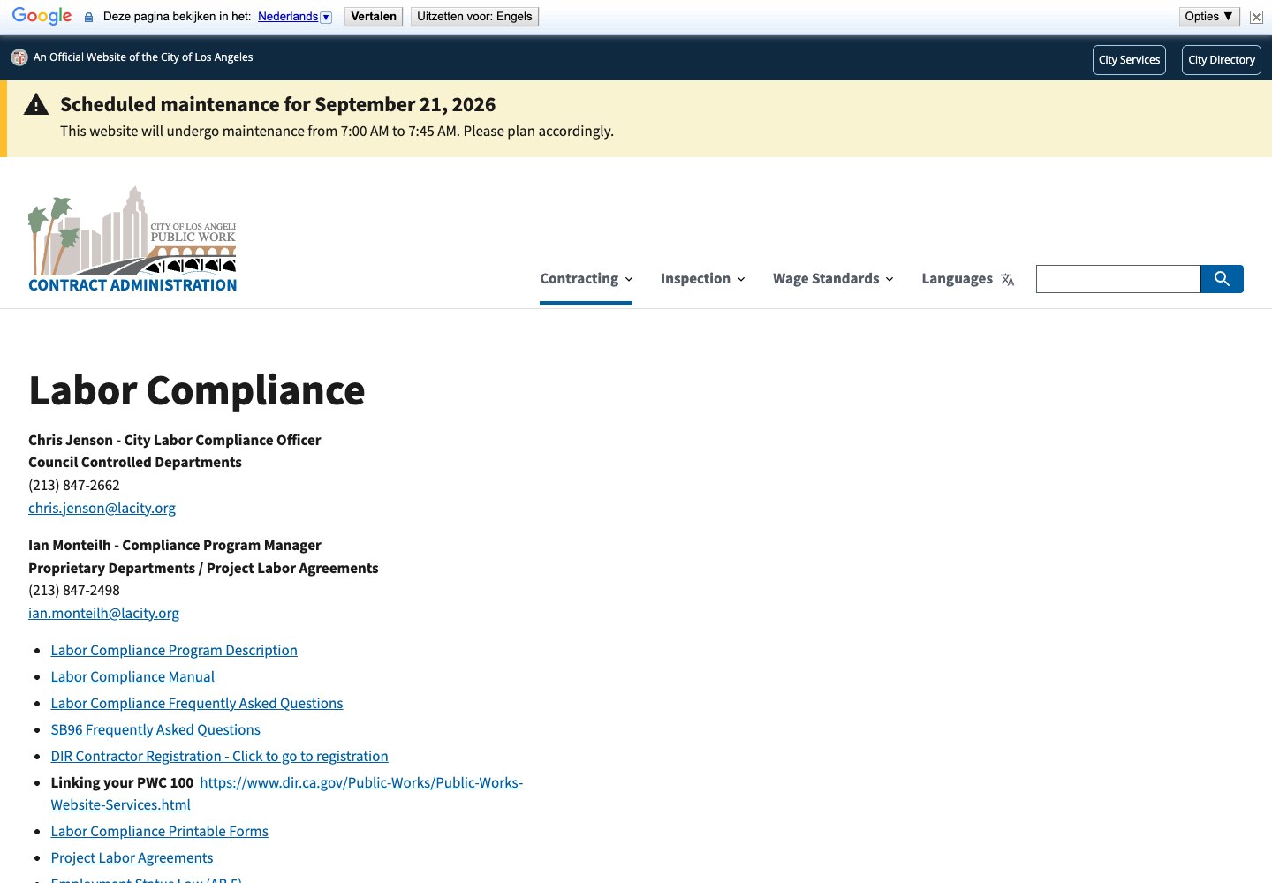This screenshot has width=1272, height=883.
Task: Open Labor Compliance Frequently Asked Questions
Action: (x=197, y=703)
